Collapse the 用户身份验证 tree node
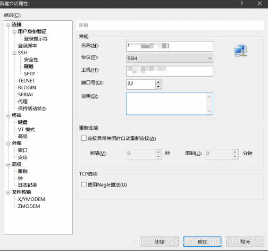The height and width of the screenshot is (251, 268). [x=14, y=32]
